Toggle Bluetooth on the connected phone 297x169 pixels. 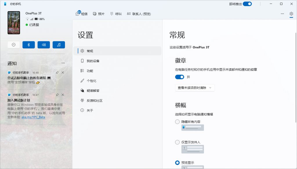pos(28,44)
